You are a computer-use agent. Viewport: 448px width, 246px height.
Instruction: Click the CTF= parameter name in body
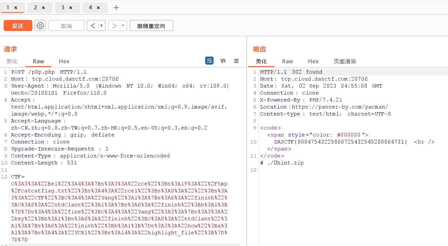click(18, 177)
